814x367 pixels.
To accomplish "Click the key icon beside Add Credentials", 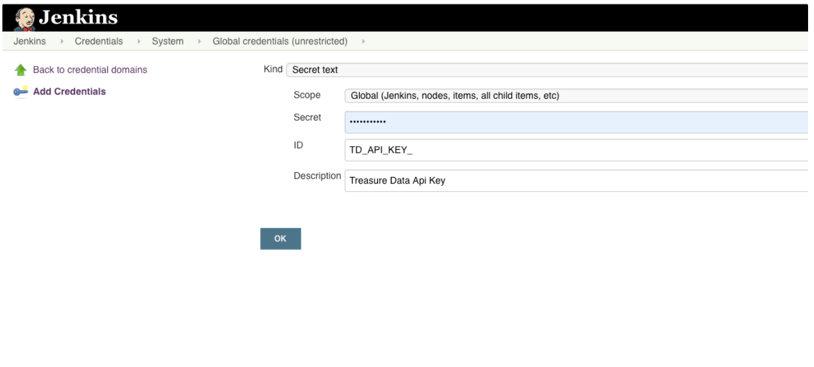I will click(x=21, y=92).
